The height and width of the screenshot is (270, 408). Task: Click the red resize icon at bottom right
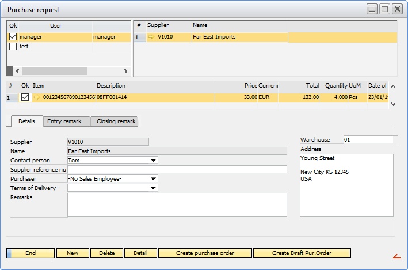tap(396, 256)
